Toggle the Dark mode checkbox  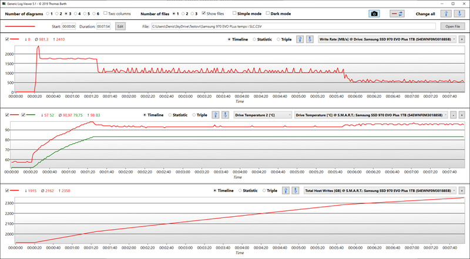point(268,13)
